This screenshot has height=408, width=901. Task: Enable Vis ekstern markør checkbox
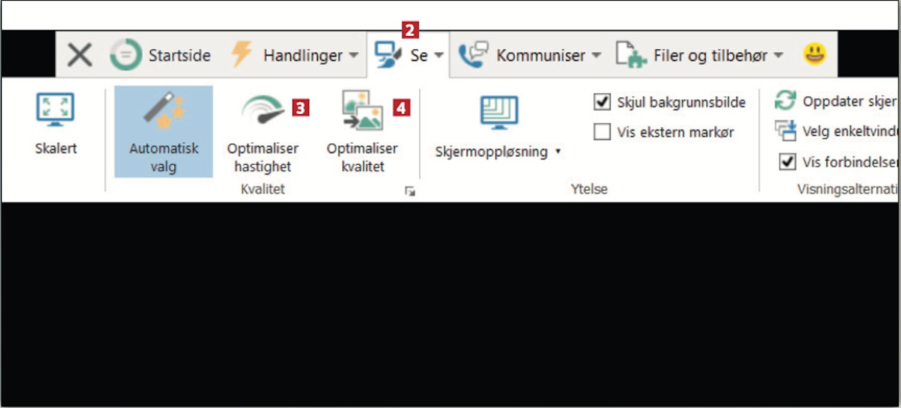(x=602, y=132)
